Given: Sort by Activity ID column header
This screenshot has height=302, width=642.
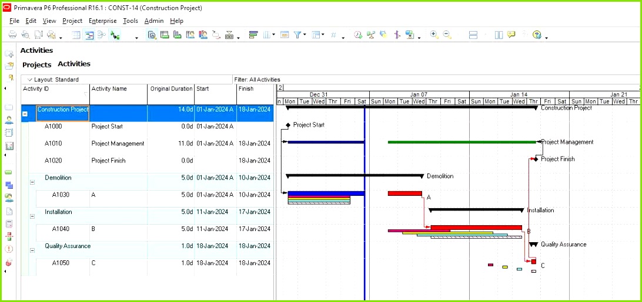Looking at the screenshot, I should tap(56, 94).
